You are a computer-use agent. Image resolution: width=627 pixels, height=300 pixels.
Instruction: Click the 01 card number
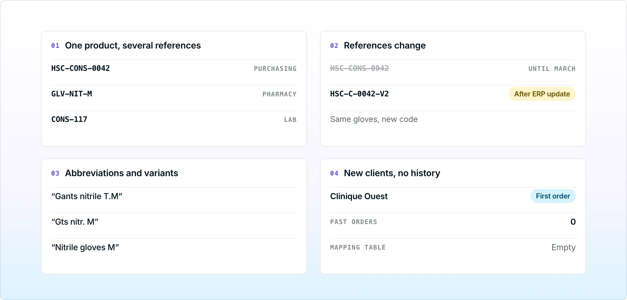click(x=55, y=46)
